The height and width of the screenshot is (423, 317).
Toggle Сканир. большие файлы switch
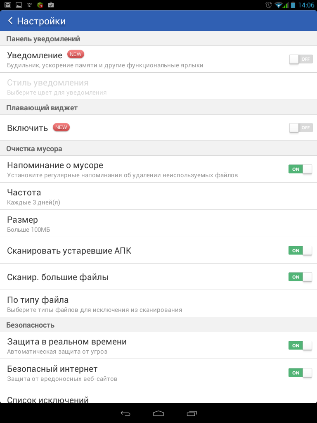coord(300,277)
